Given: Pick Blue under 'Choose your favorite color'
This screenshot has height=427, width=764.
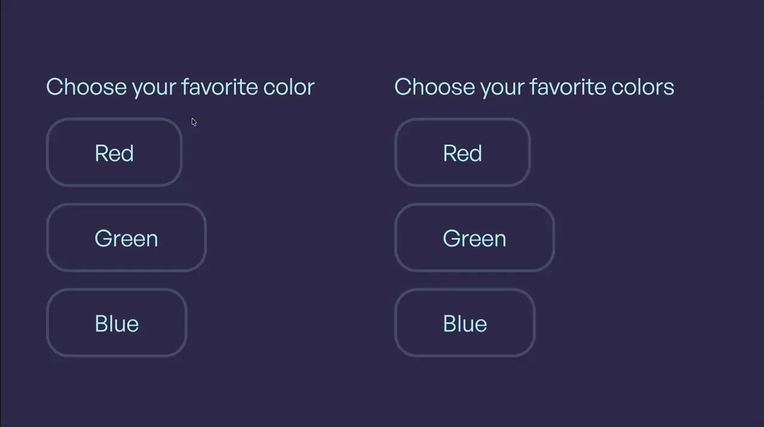Looking at the screenshot, I should (x=116, y=323).
